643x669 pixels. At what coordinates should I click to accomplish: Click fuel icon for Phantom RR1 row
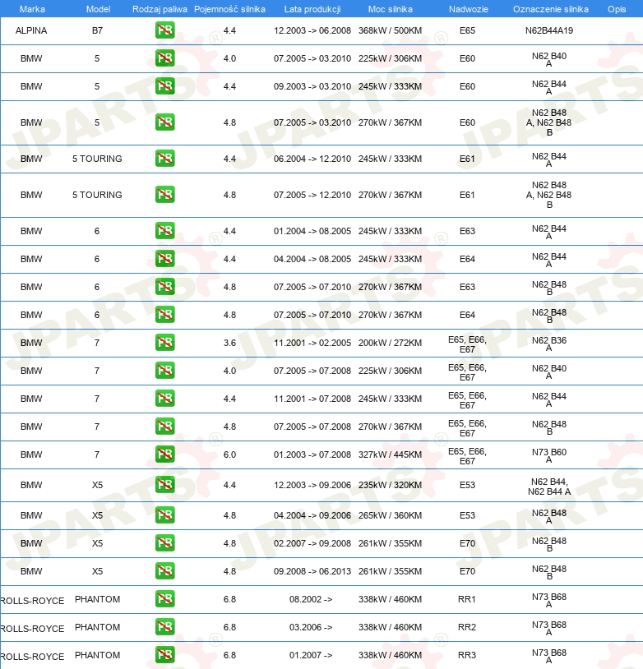coord(164,599)
